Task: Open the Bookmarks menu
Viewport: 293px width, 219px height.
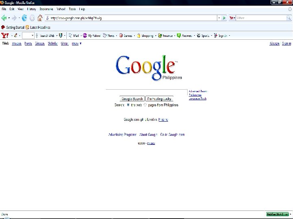Action: click(x=46, y=9)
